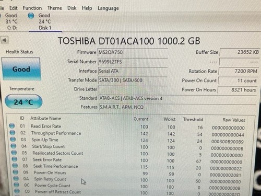Click the status orb for Spin-Up Time
Image resolution: width=261 pixels, height=196 pixels.
coord(13,140)
